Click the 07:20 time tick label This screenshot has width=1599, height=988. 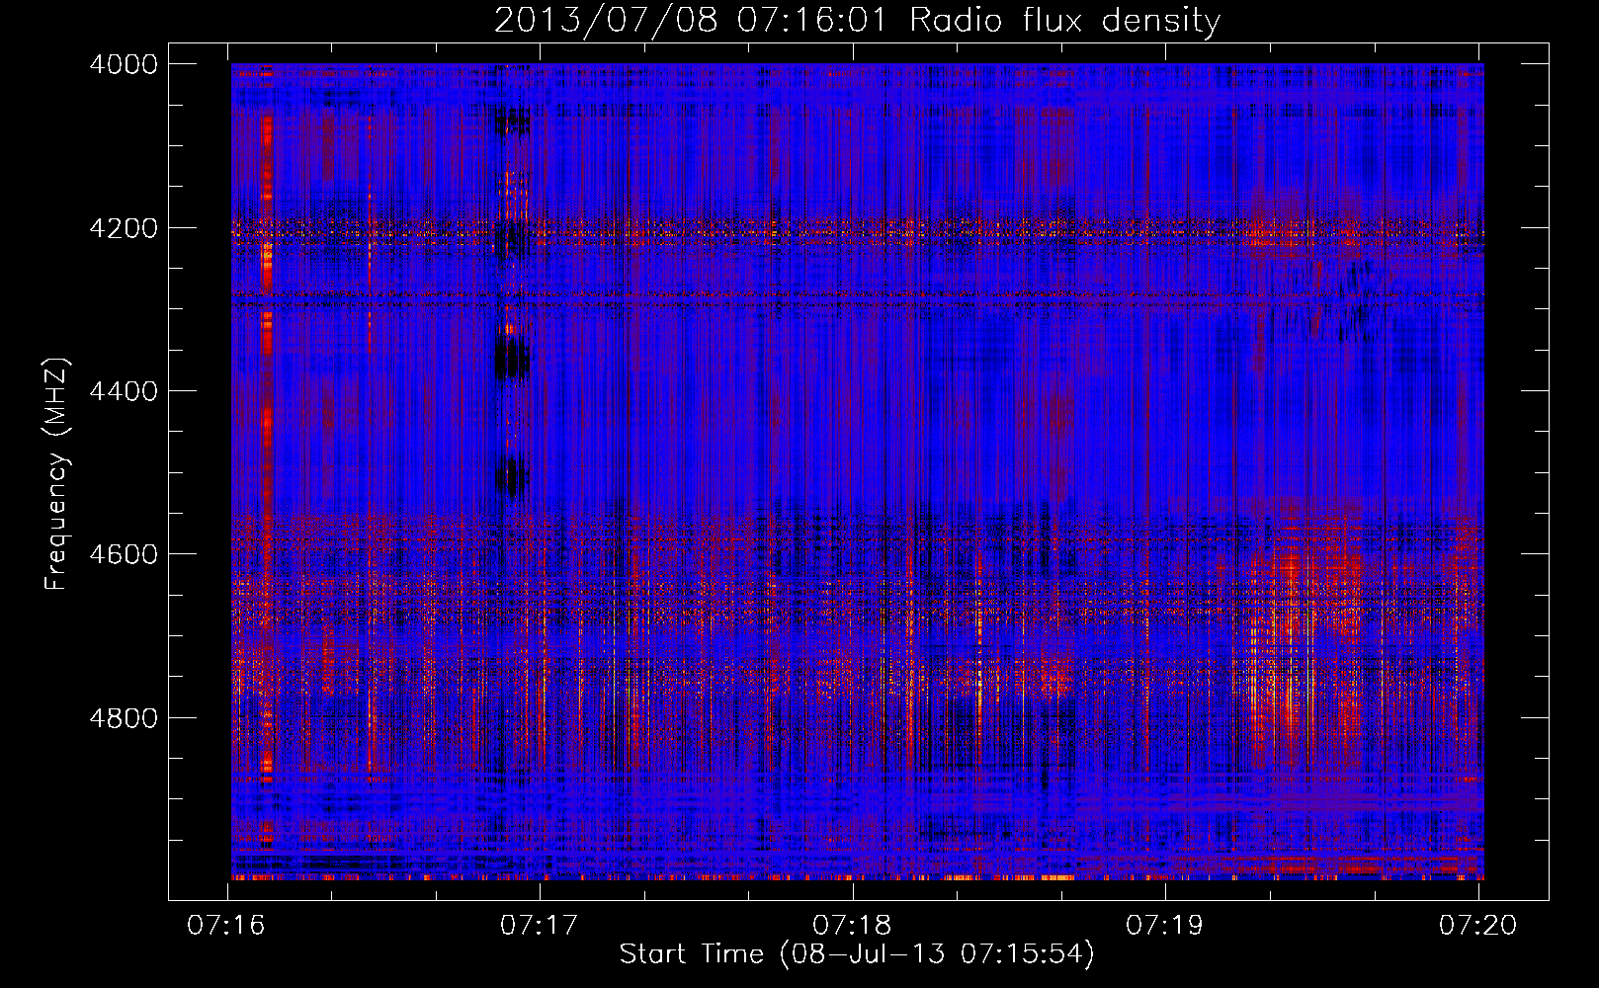(1477, 925)
